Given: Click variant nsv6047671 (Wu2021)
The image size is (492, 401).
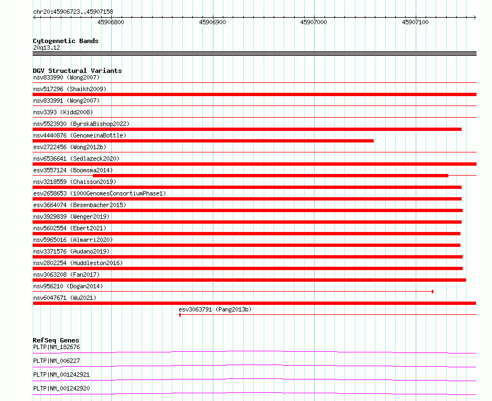Looking at the screenshot, I should (65, 298).
